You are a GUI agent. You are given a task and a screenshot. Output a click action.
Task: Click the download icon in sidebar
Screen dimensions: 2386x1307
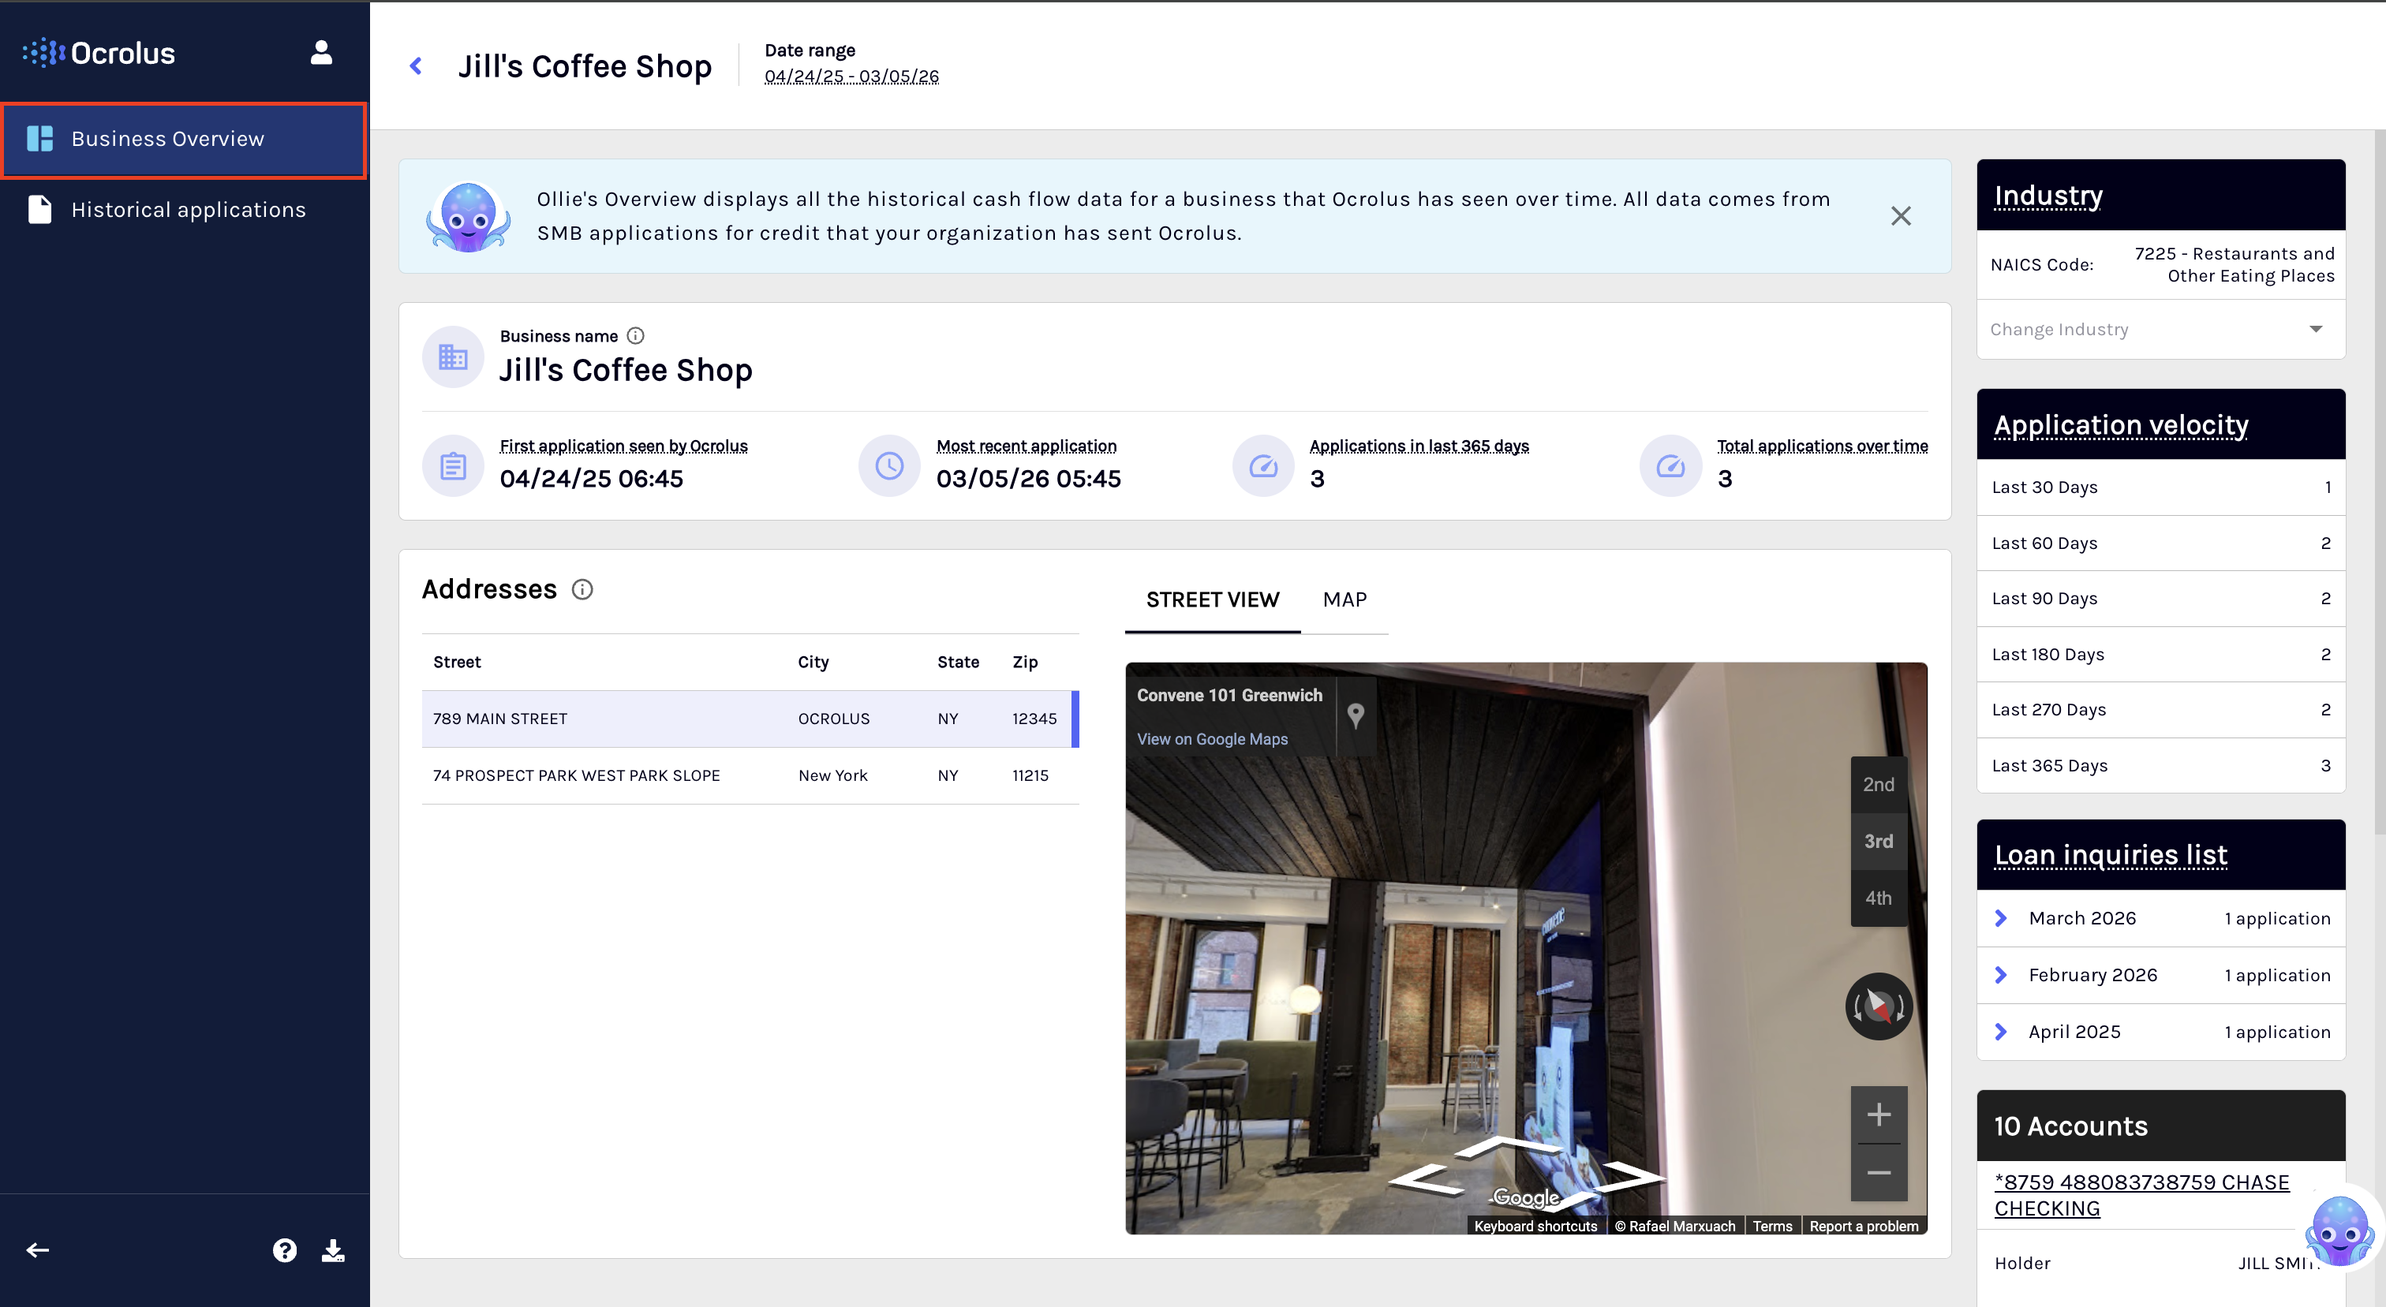pos(334,1250)
